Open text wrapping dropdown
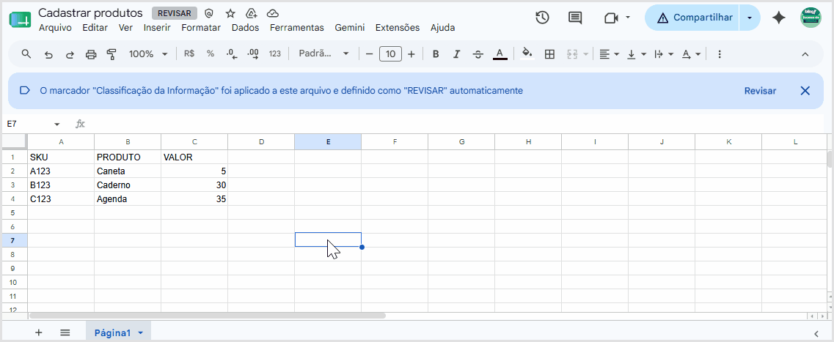 663,53
